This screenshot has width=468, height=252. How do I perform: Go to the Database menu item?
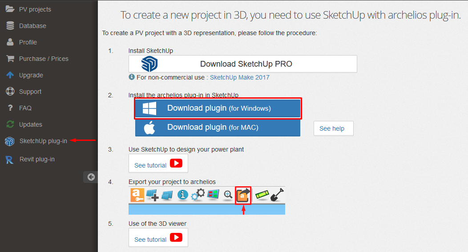point(32,26)
